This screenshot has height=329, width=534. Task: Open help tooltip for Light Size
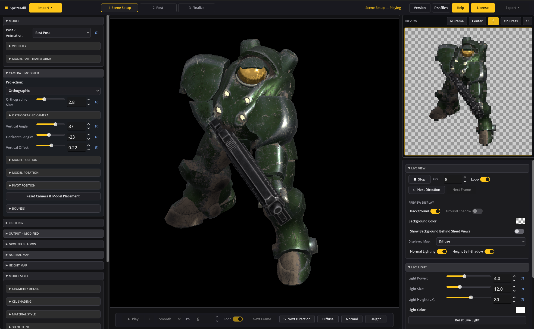[x=522, y=289]
